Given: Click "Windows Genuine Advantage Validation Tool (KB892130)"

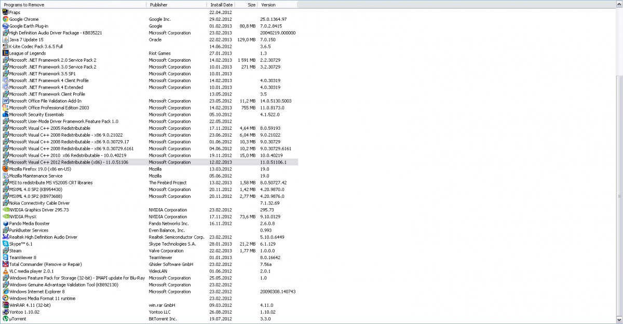Looking at the screenshot, I should pos(64,285).
